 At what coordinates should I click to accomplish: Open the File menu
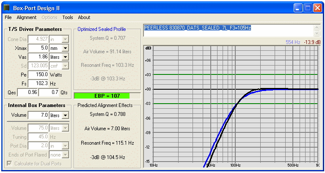click(8, 17)
